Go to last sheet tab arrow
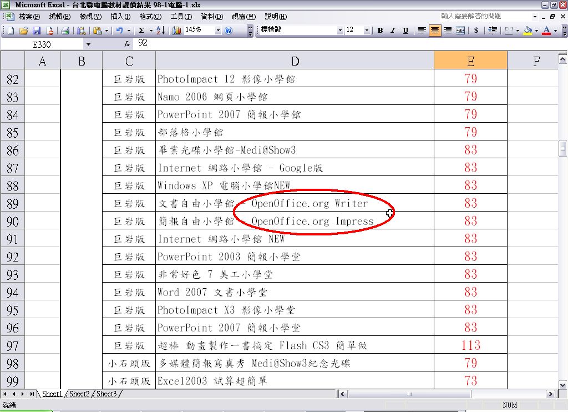 [x=32, y=394]
